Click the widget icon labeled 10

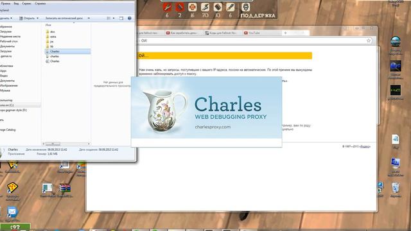pos(218,7)
